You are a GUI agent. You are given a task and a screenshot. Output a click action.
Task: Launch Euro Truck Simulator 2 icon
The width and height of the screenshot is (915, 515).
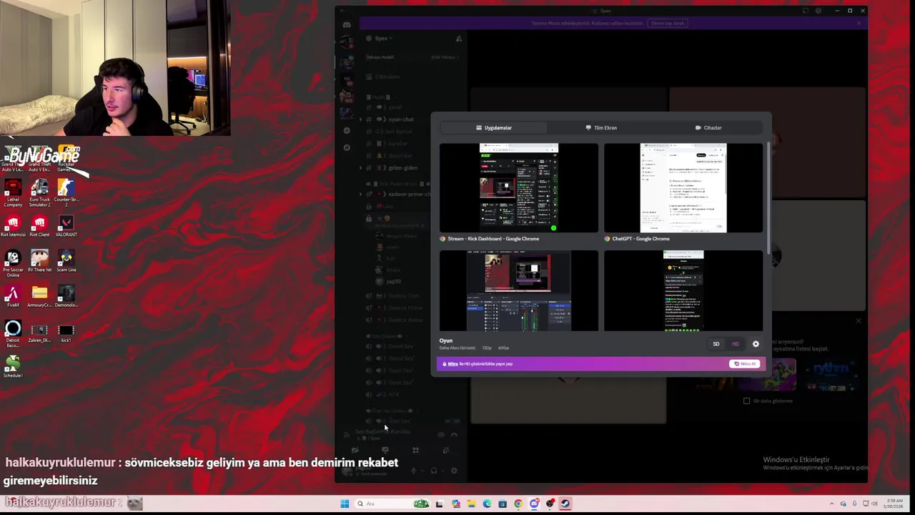[x=39, y=193]
